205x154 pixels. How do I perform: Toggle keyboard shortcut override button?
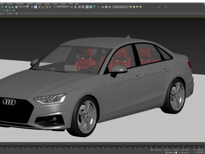[35, 7]
